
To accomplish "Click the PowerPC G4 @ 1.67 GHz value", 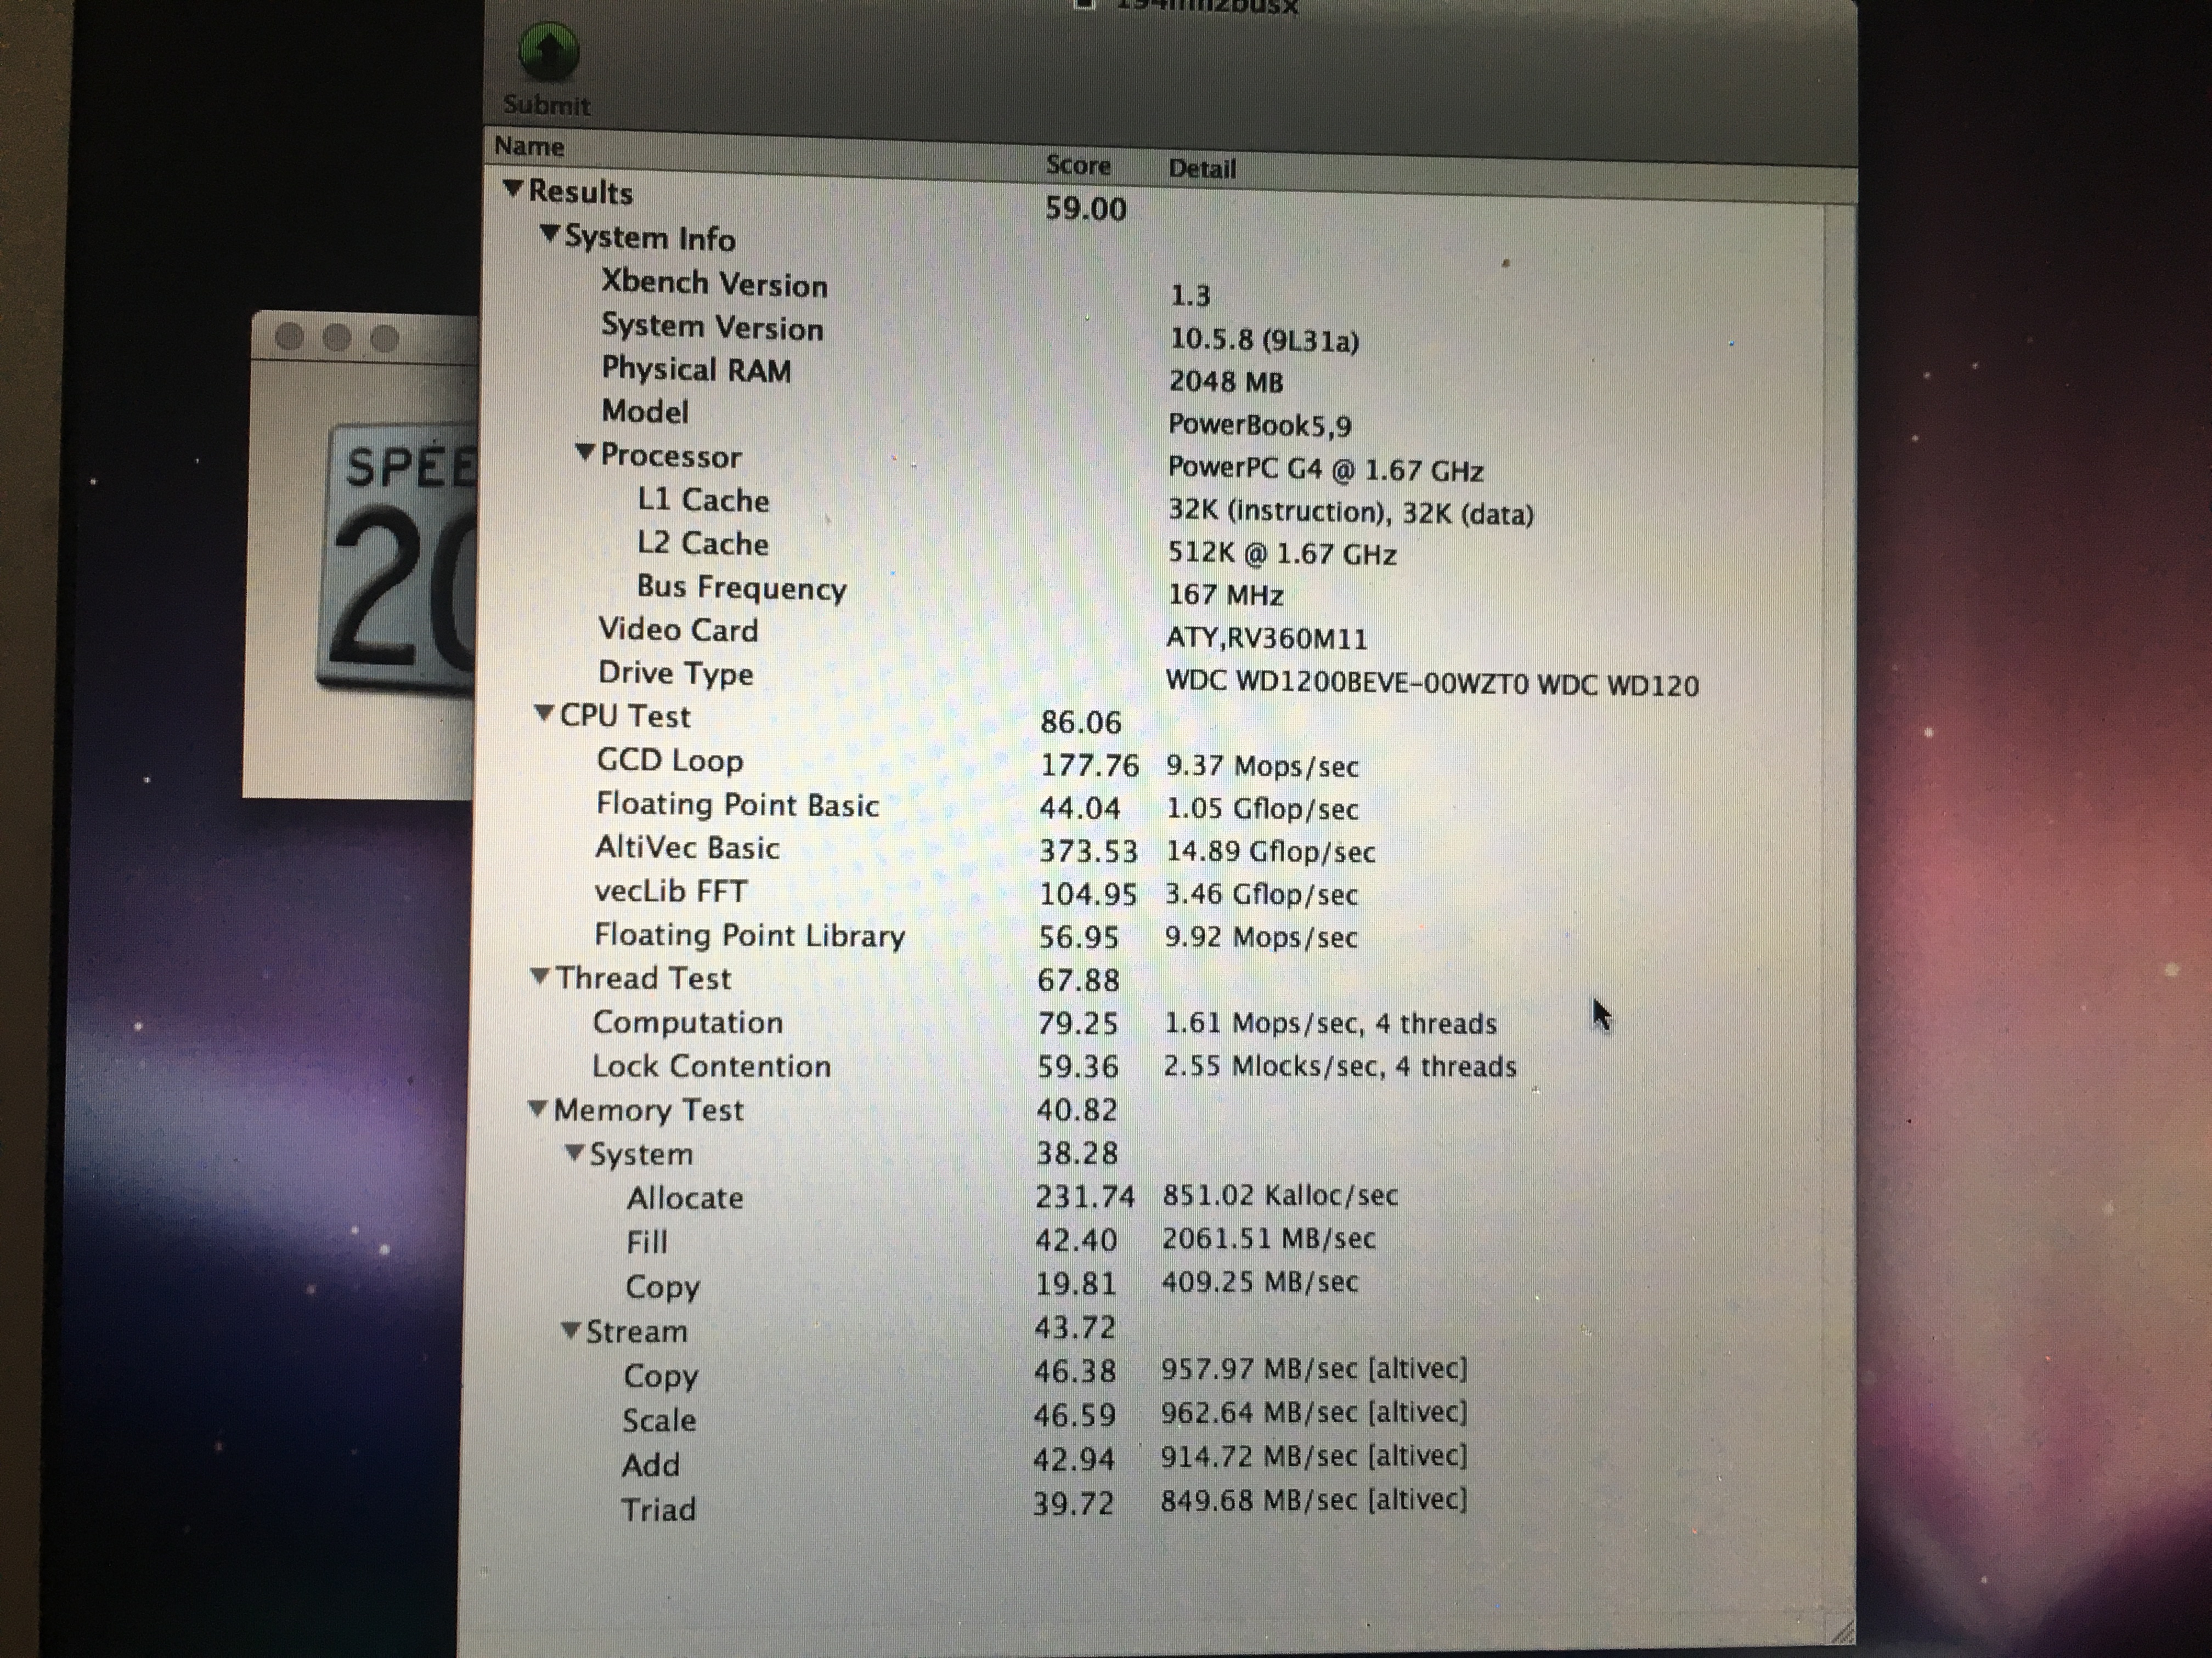I will tap(1325, 469).
